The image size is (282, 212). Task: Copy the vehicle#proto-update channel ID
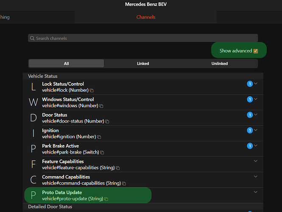click(x=106, y=199)
